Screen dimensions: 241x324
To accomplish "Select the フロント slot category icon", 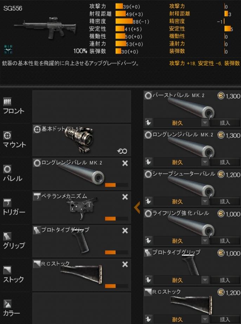I will click(8, 101).
